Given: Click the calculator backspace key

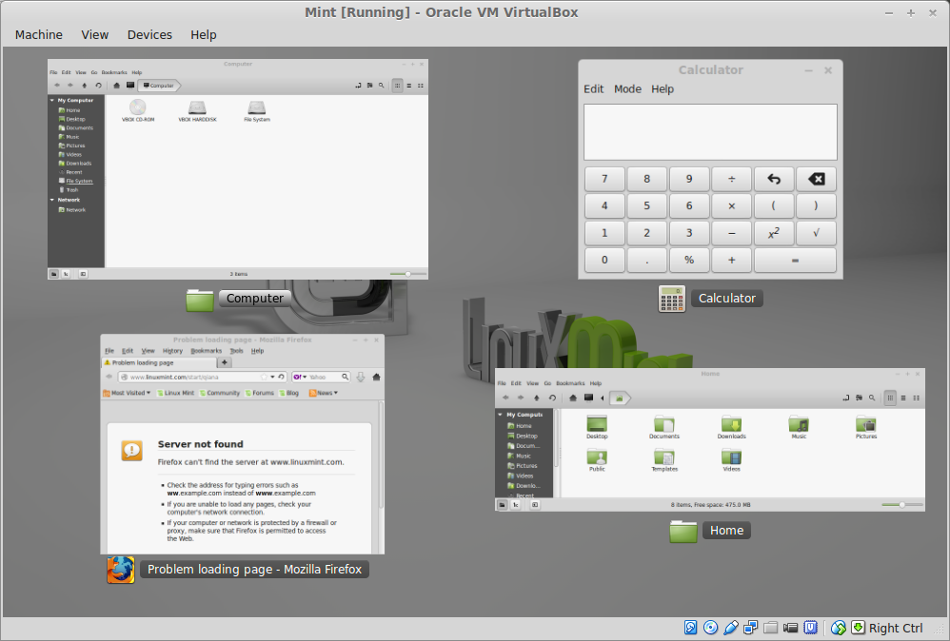Looking at the screenshot, I should point(816,179).
